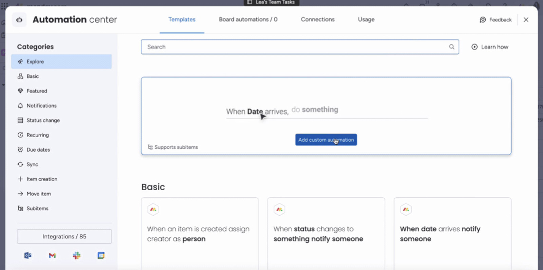The height and width of the screenshot is (270, 543).
Task: Close the Automation center dialog
Action: [x=526, y=20]
